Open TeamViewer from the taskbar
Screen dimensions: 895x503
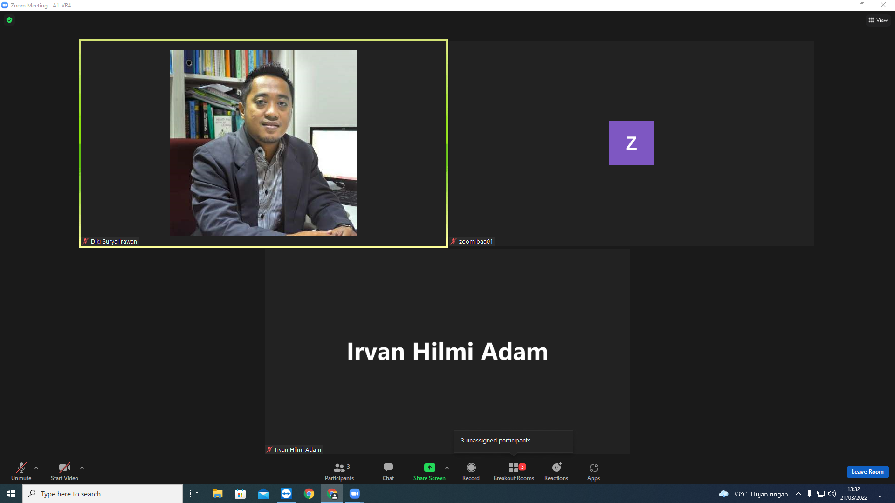pyautogui.click(x=286, y=494)
